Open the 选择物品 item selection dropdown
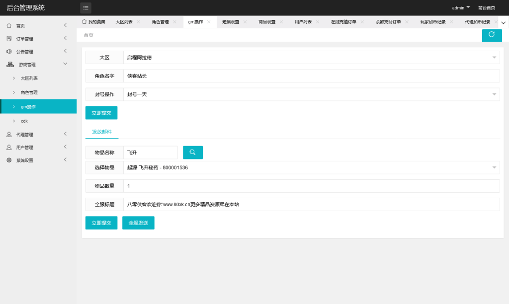The height and width of the screenshot is (304, 509). 494,168
